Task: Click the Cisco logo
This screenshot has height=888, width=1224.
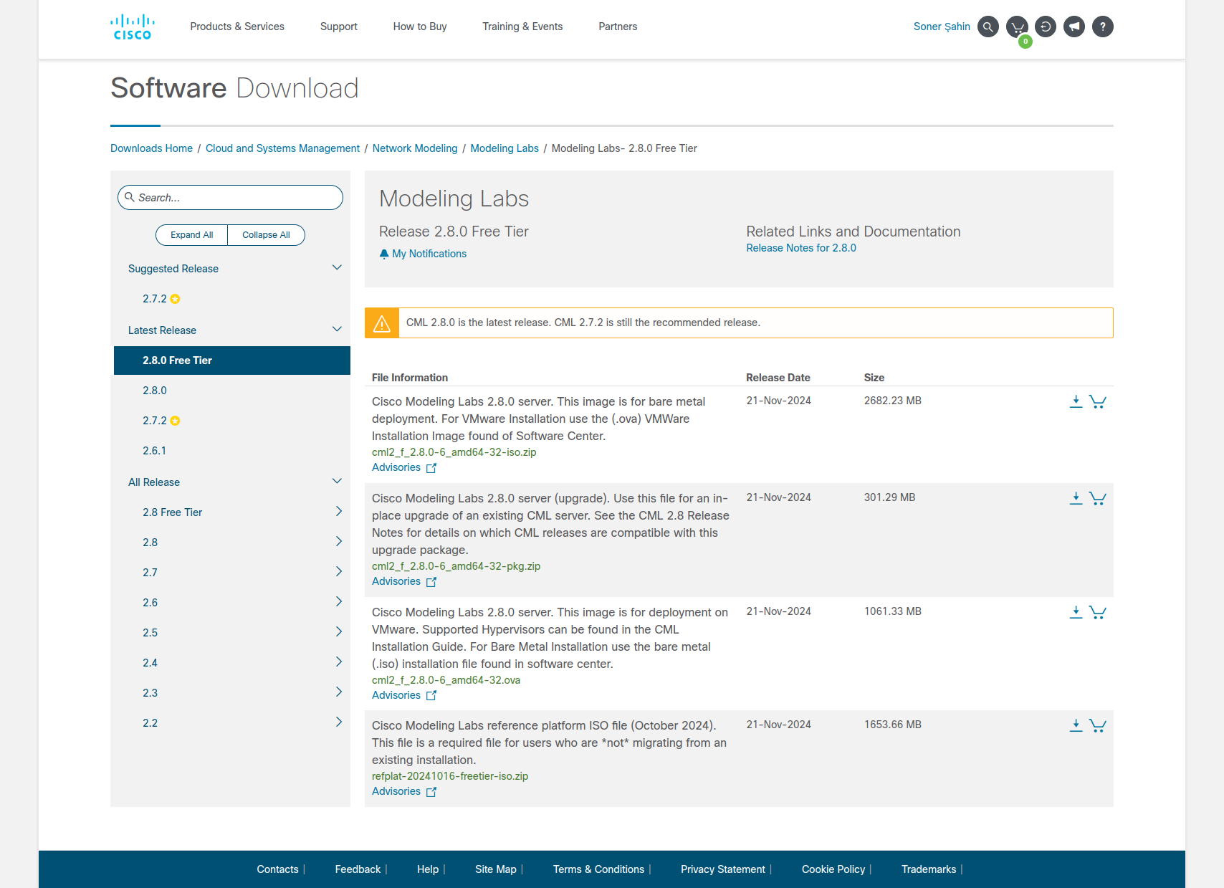Action: [x=133, y=27]
